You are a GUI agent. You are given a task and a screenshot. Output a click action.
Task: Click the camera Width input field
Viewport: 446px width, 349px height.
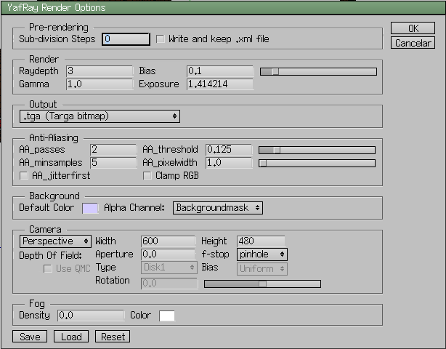pos(168,241)
